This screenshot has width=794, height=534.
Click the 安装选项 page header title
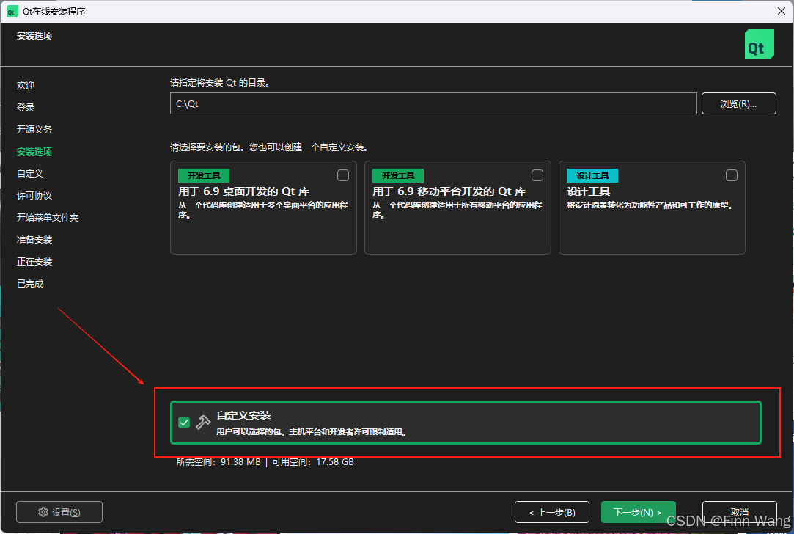[34, 36]
